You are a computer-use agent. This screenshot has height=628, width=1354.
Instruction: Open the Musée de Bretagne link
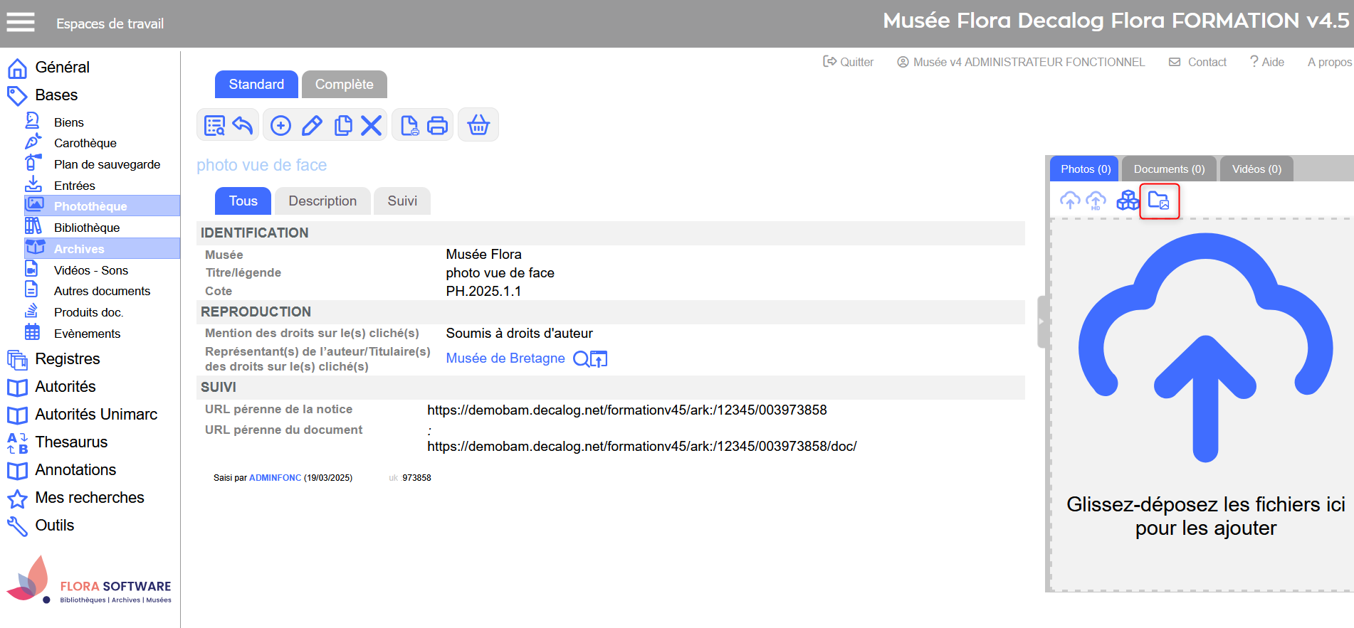coord(505,358)
